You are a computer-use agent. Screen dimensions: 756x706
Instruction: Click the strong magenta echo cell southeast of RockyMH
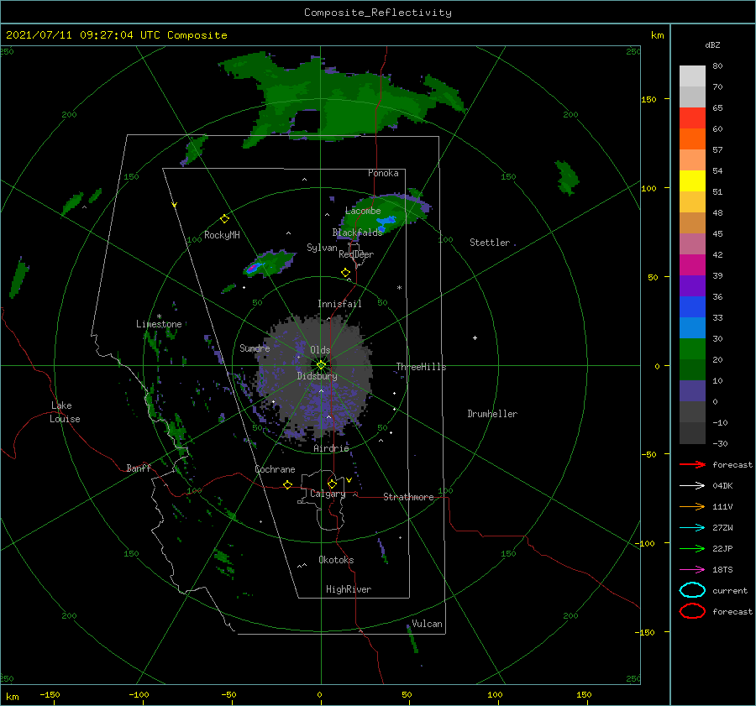254,268
